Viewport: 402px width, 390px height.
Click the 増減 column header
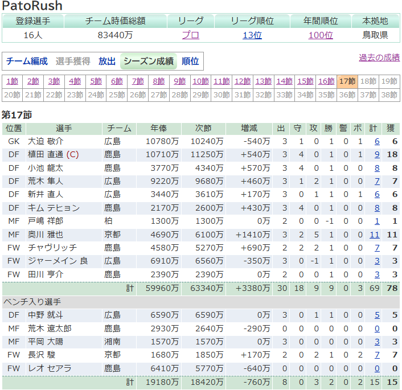(249, 128)
